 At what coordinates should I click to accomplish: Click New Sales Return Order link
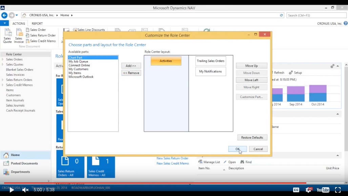pyautogui.click(x=172, y=158)
